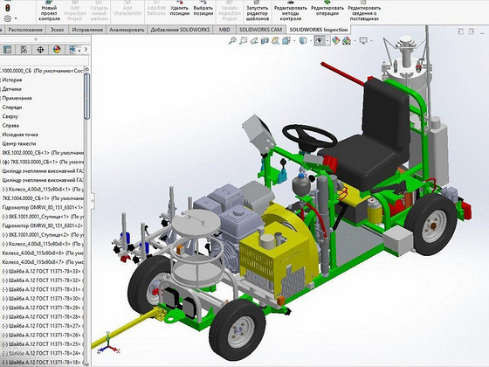489x367 pixels.
Task: Open DimXpertManager crosshair tab icon
Action: point(40,50)
